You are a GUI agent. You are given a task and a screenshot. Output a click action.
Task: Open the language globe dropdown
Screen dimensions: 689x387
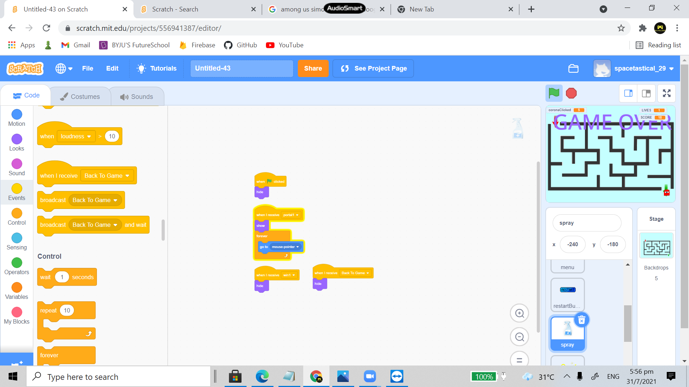point(64,68)
